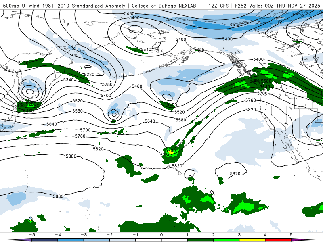This screenshot has width=323, height=242.
Task: Click the colorbar tick label '−1'
Action: tap(136, 235)
